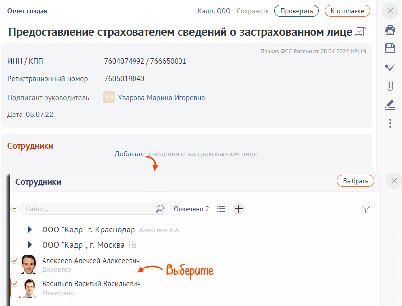Click the ИНН/КПП value 7604074992 / 766650001
The width and height of the screenshot is (402, 306).
[145, 61]
